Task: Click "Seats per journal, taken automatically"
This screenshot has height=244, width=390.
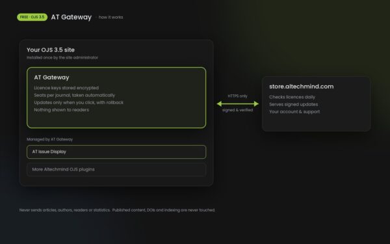Action: (x=74, y=95)
